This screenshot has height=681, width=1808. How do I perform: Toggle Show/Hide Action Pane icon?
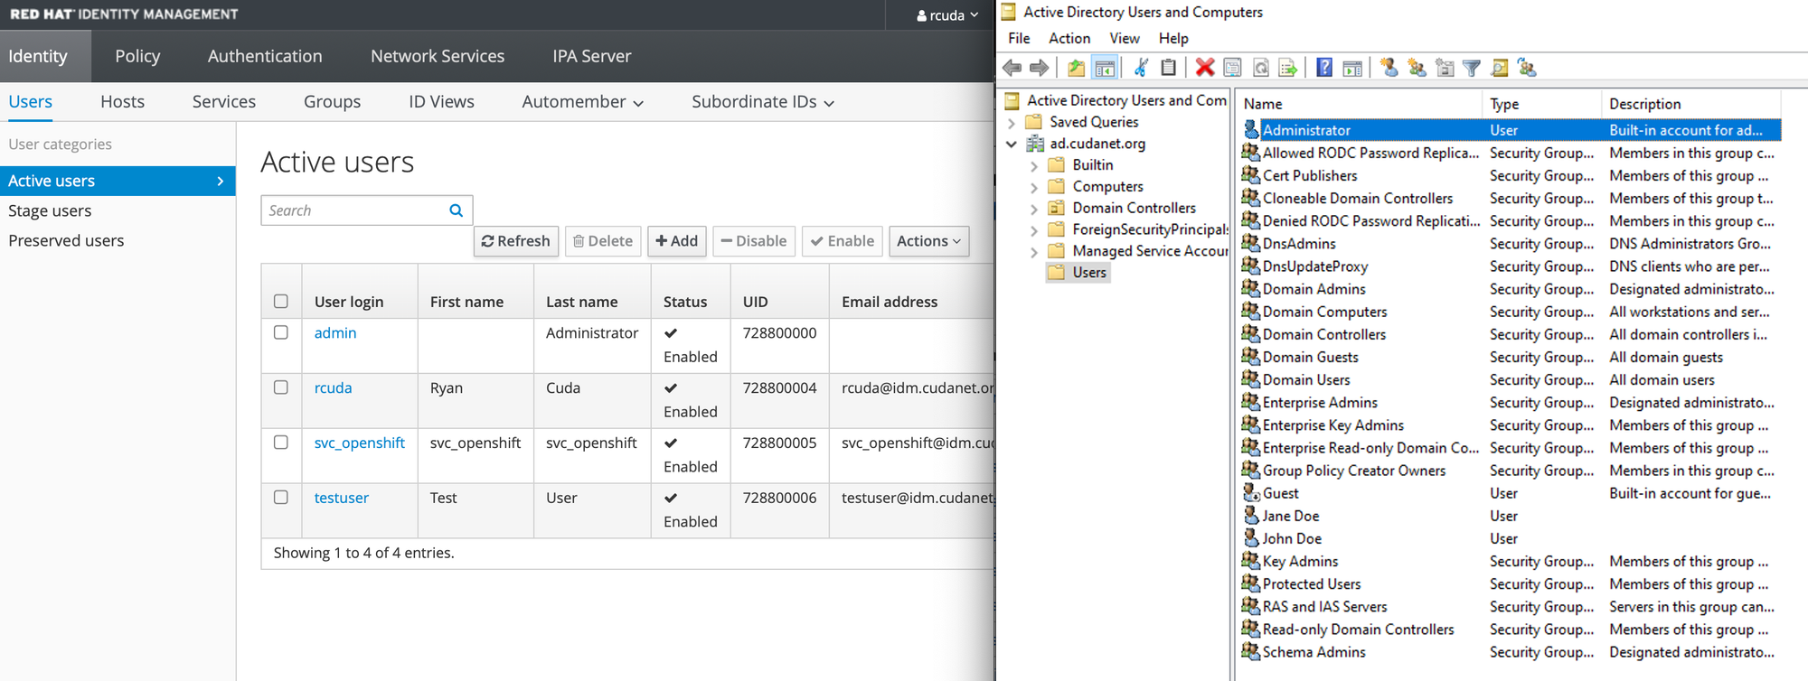point(1352,68)
